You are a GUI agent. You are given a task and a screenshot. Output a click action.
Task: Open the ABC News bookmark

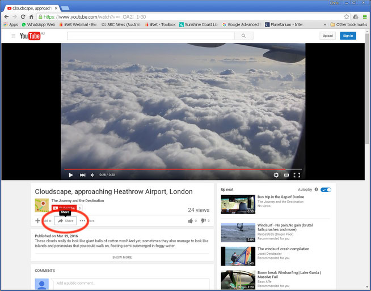point(121,24)
